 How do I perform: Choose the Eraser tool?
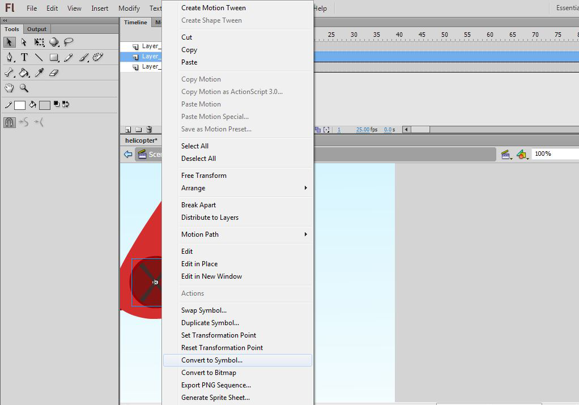click(54, 73)
